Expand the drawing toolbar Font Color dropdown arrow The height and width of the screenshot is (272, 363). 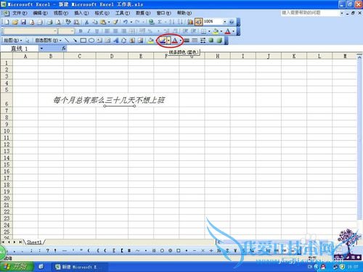[181, 41]
